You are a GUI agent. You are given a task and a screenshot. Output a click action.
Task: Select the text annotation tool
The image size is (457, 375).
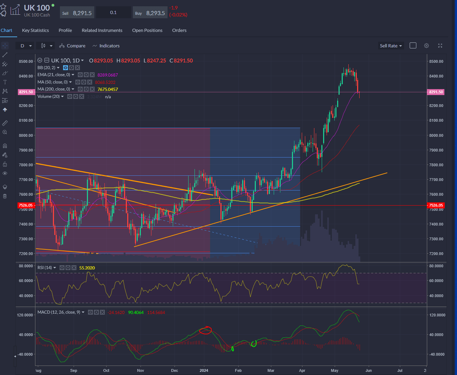click(5, 82)
